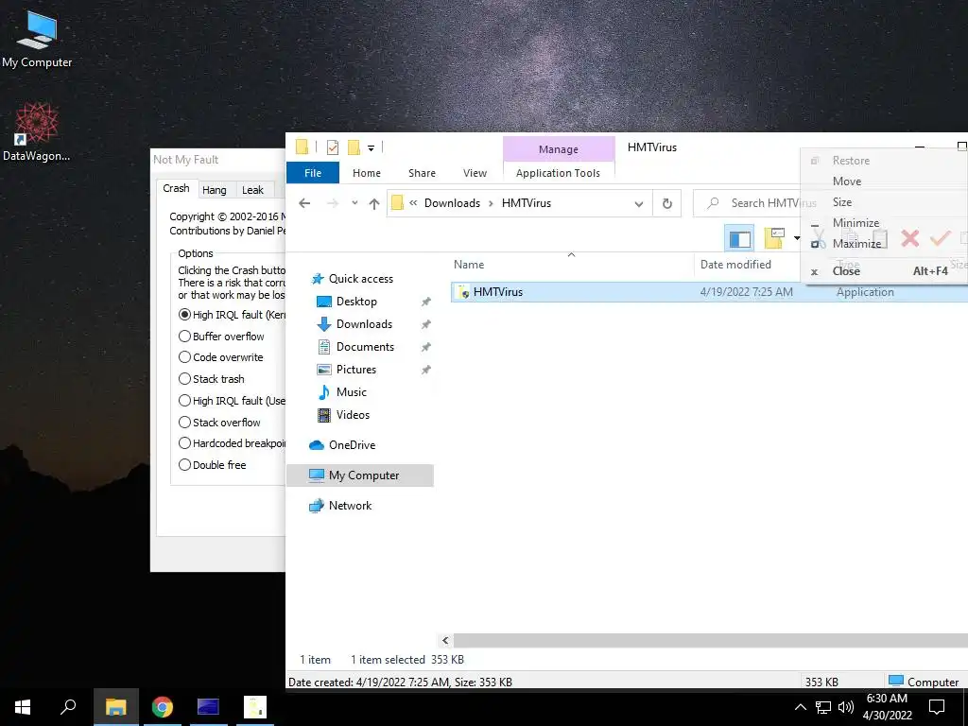This screenshot has height=726, width=968.
Task: Open the DataWagon desktop shortcut
Action: tap(37, 132)
